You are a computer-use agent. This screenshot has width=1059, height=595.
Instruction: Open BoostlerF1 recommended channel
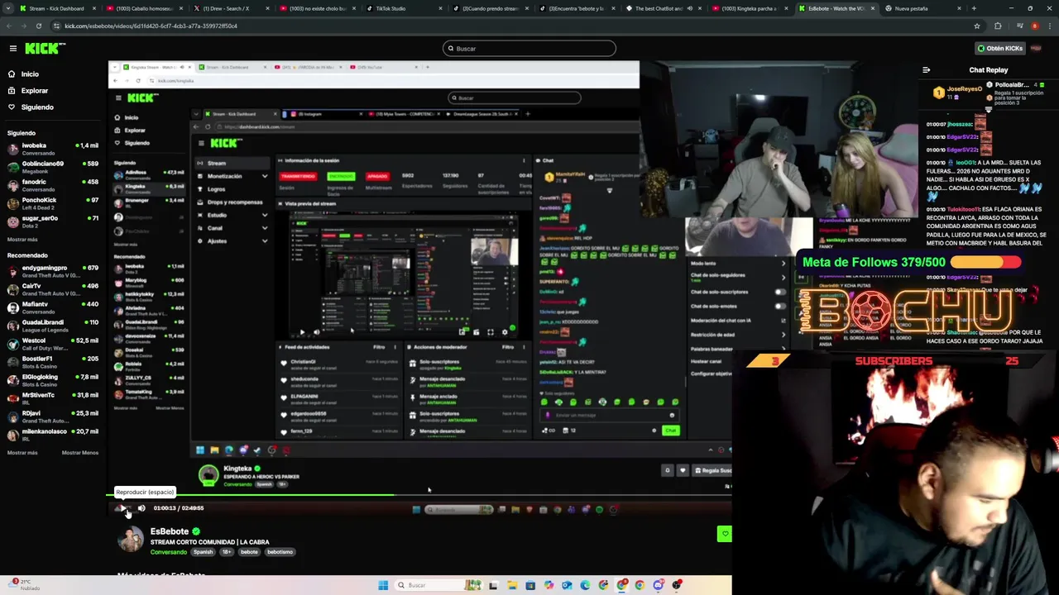(x=53, y=362)
